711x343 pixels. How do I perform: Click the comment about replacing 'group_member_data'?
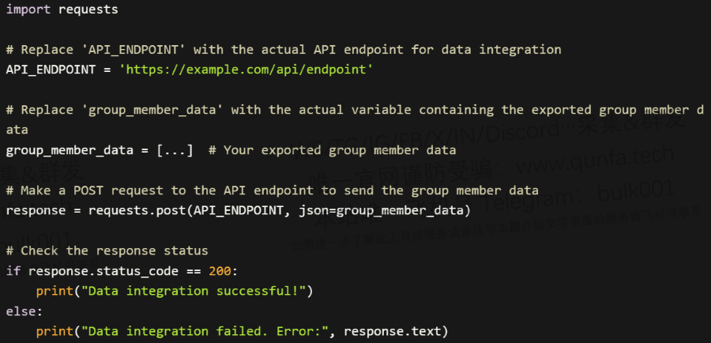tap(355, 110)
